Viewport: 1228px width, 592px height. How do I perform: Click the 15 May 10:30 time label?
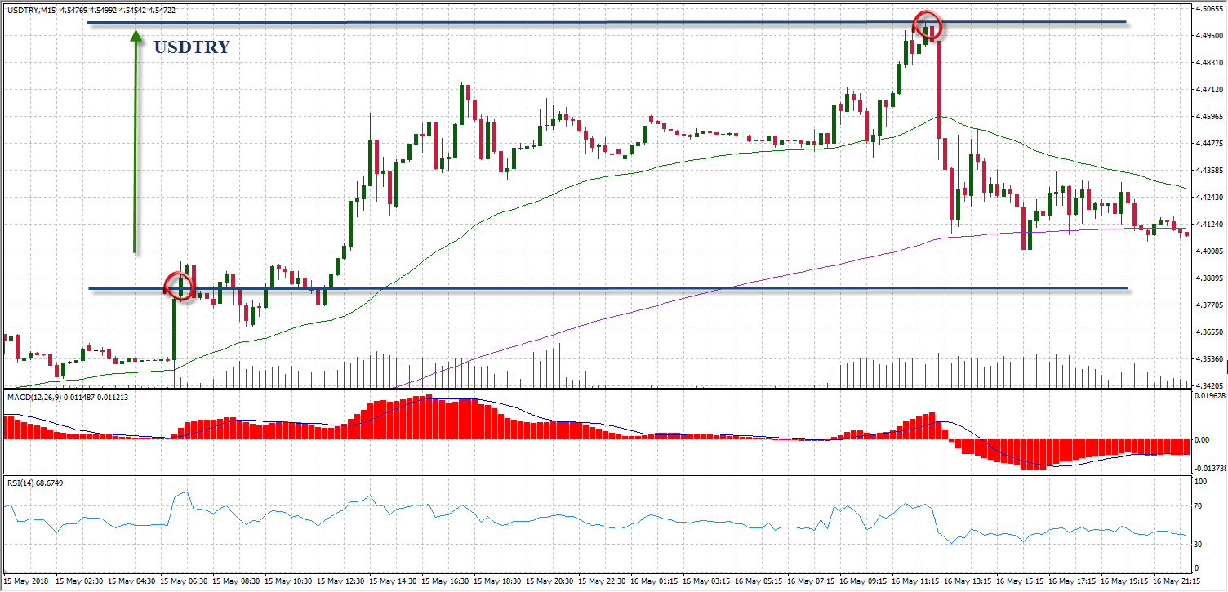point(288,581)
